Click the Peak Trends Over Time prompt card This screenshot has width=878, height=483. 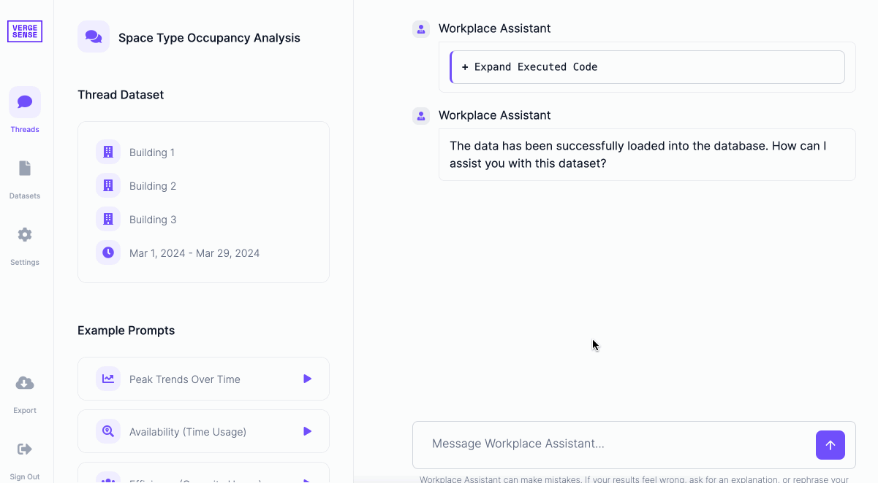[x=203, y=379]
